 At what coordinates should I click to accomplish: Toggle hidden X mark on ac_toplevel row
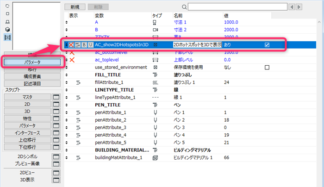[72, 60]
